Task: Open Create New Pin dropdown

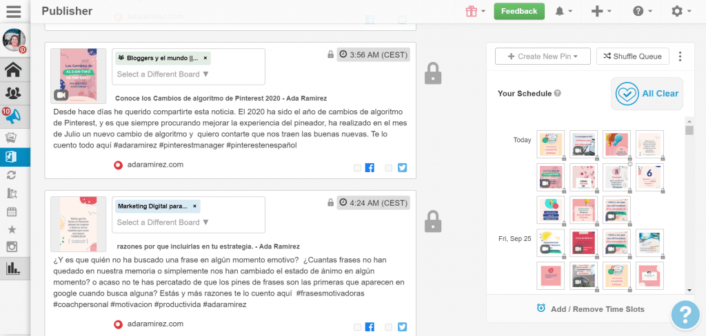Action: [x=543, y=56]
